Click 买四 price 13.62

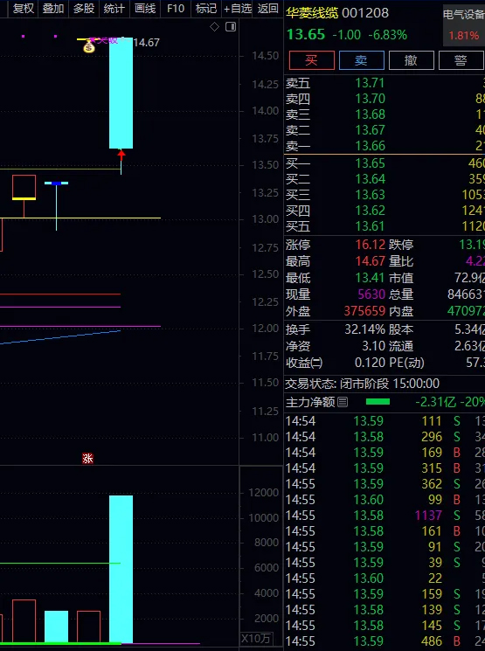[370, 211]
